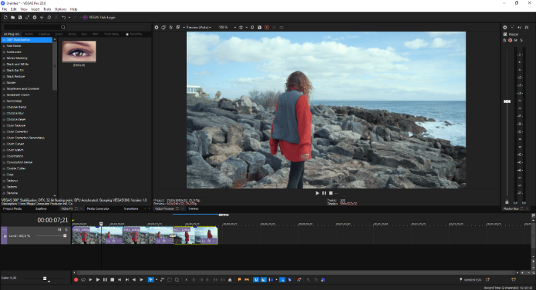The width and height of the screenshot is (536, 290).
Task: Click the red Record button in the transport bar
Action: coord(75,279)
